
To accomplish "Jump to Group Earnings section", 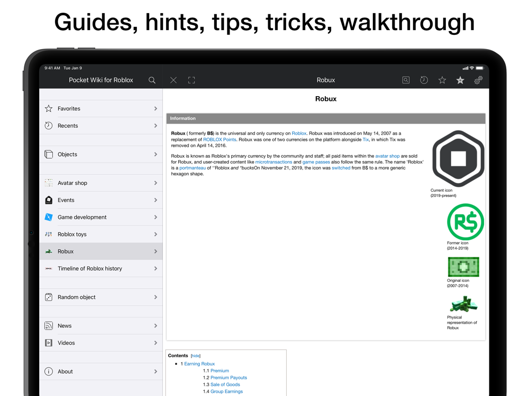I will [227, 391].
